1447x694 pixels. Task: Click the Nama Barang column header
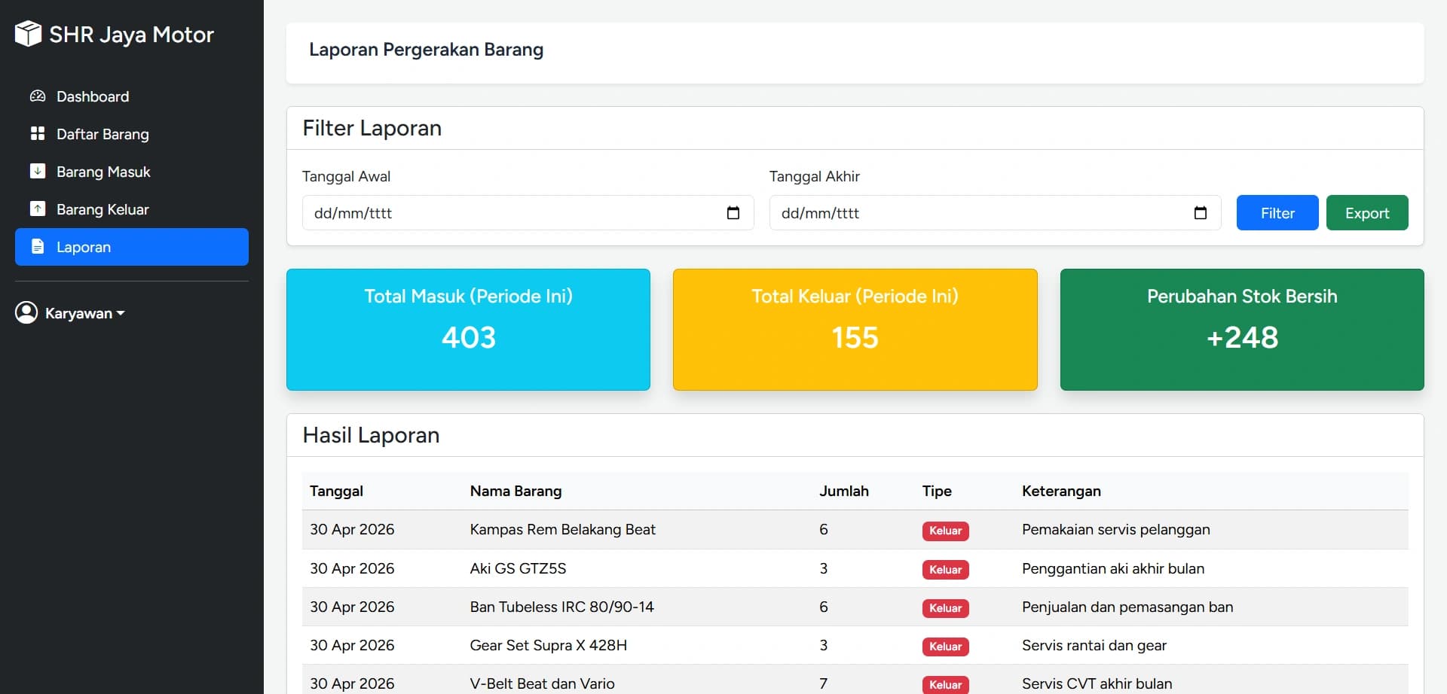point(515,491)
